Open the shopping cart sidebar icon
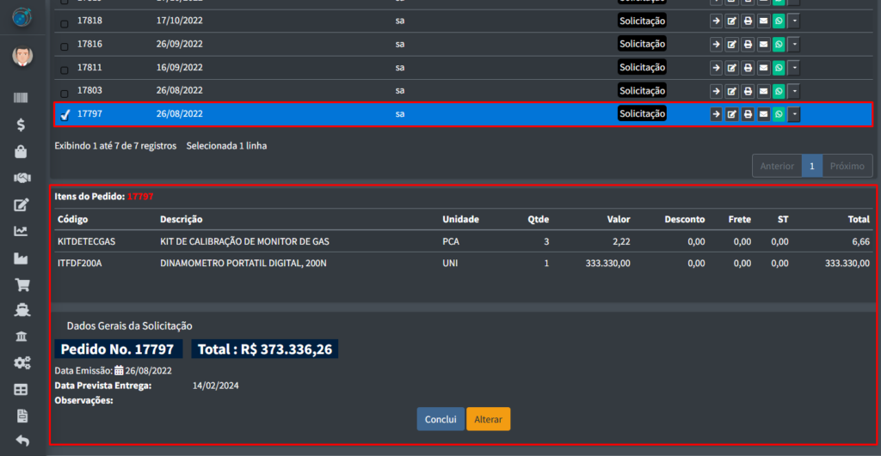Viewport: 881px width, 456px height. (x=22, y=285)
